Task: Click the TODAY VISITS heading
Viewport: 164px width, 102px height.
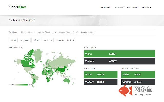Action: tap(90, 68)
